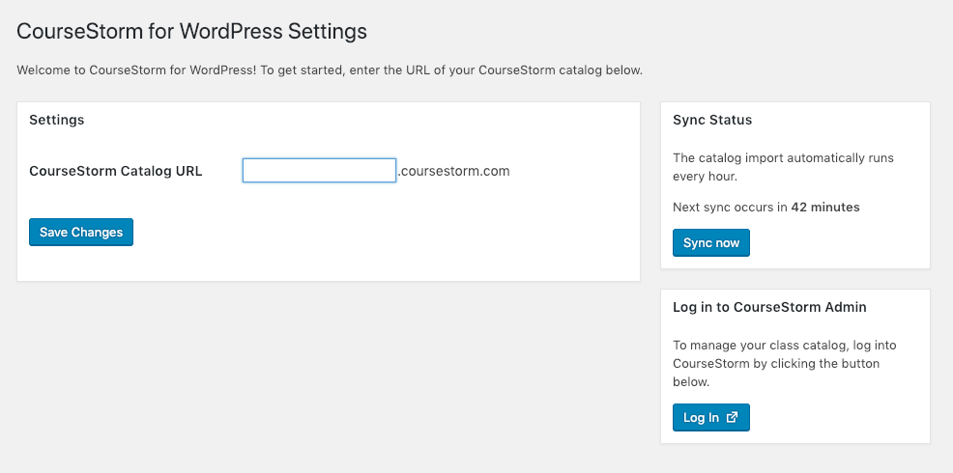Click the Settings panel heading

pyautogui.click(x=56, y=120)
